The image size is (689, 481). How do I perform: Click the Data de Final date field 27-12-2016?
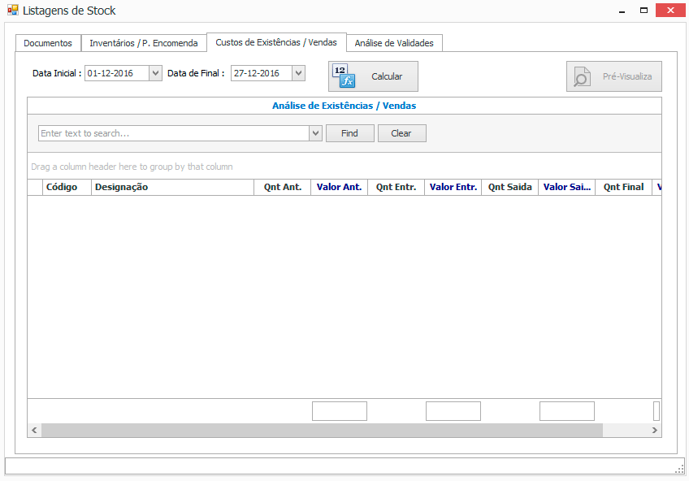click(x=262, y=73)
